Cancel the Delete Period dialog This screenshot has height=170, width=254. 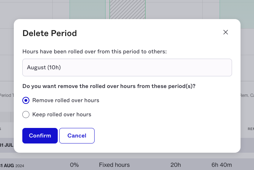(77, 136)
